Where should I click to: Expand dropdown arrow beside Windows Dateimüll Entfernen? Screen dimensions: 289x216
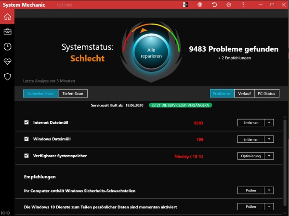click(x=269, y=139)
